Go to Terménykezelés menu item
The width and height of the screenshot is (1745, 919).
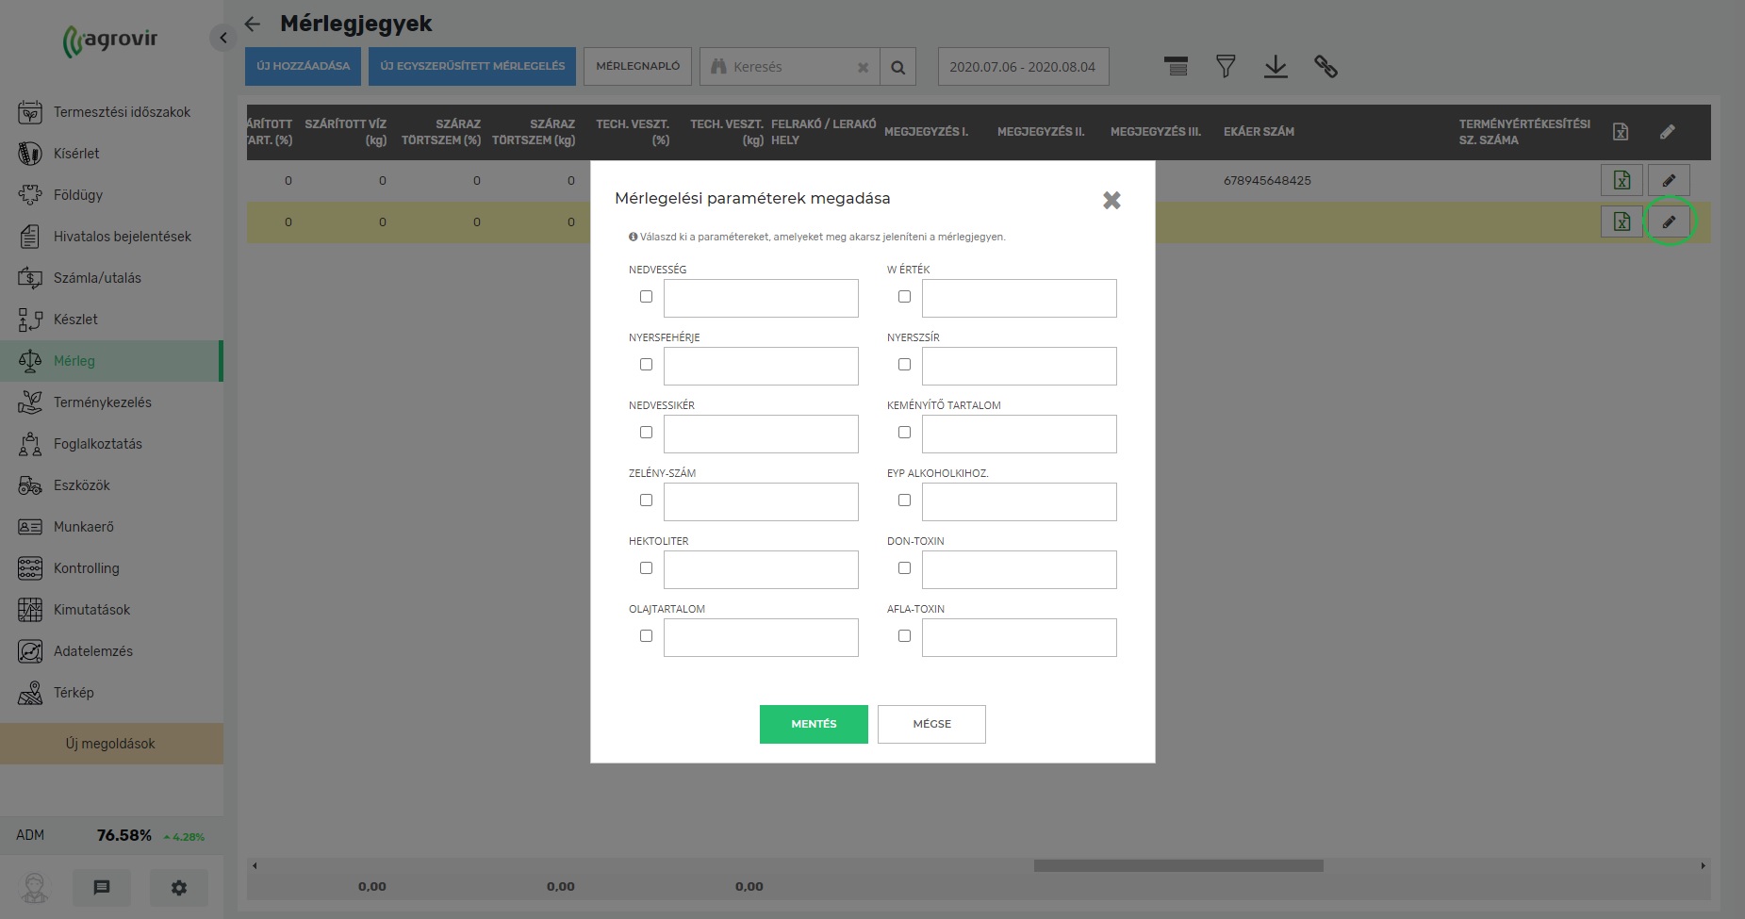[x=102, y=402]
